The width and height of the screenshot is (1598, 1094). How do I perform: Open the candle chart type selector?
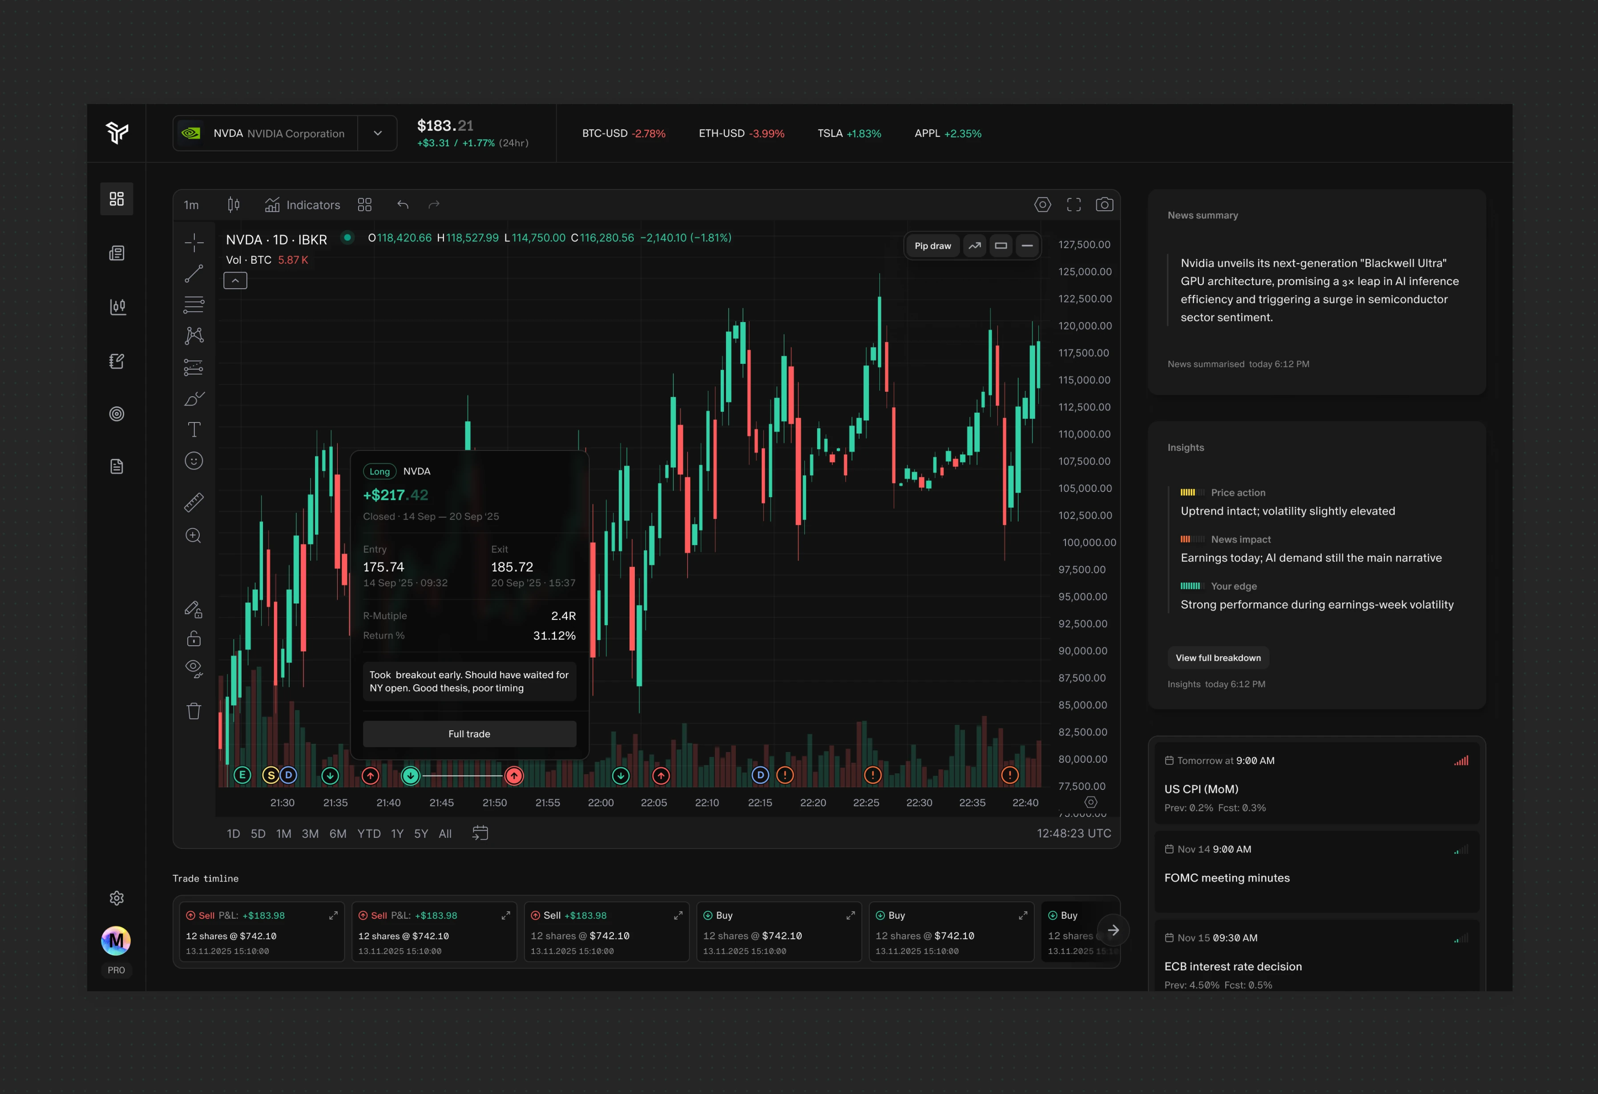pos(234,205)
